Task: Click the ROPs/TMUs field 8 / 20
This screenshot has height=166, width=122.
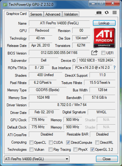Action: pyautogui.click(x=39, y=68)
